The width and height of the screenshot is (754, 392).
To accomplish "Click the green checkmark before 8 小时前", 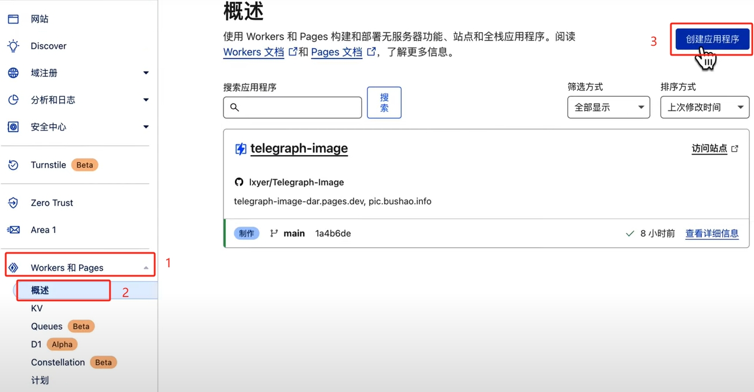I will coord(630,233).
